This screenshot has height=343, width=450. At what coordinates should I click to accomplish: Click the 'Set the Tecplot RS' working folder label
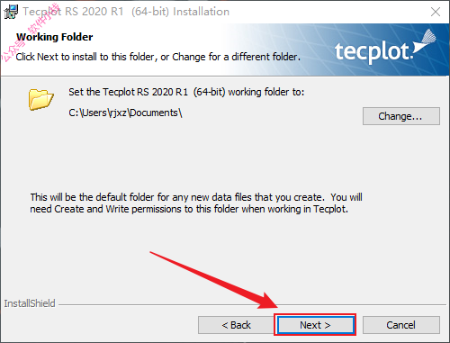click(x=186, y=92)
